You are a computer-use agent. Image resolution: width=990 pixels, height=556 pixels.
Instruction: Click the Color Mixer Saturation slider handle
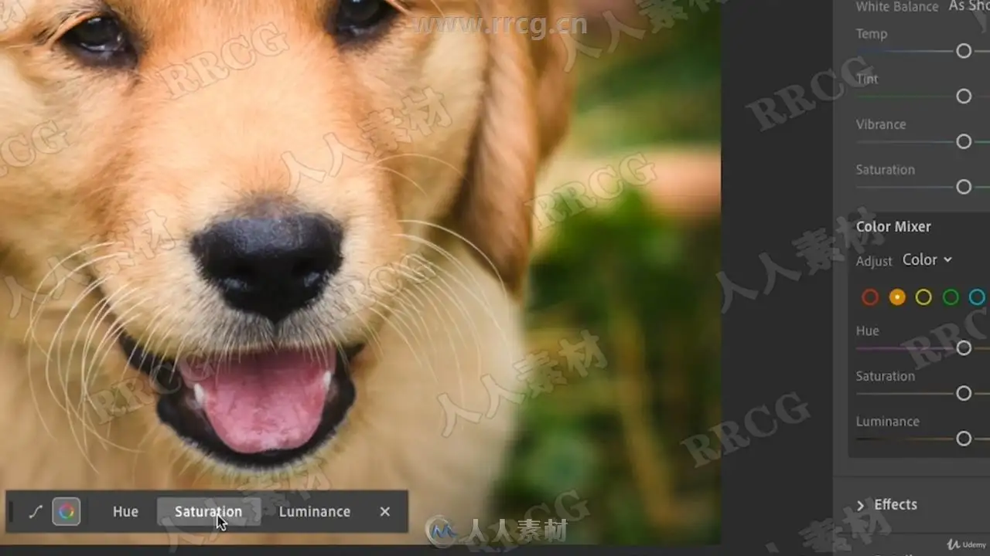point(964,393)
